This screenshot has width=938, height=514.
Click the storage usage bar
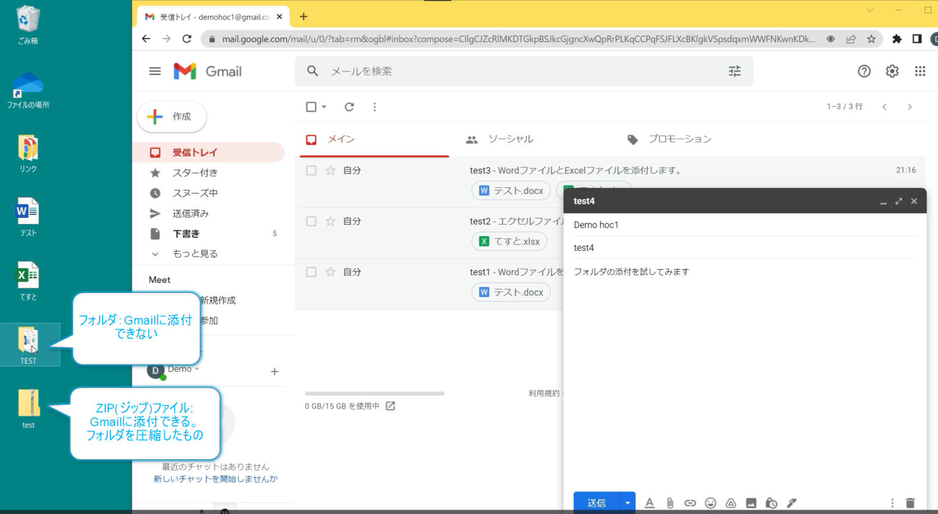pos(374,393)
